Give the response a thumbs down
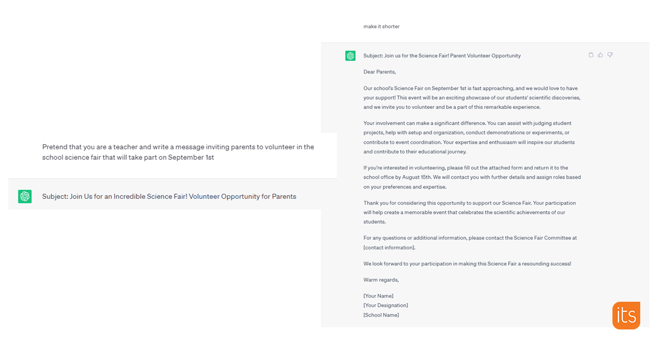The width and height of the screenshot is (655, 342). click(610, 55)
